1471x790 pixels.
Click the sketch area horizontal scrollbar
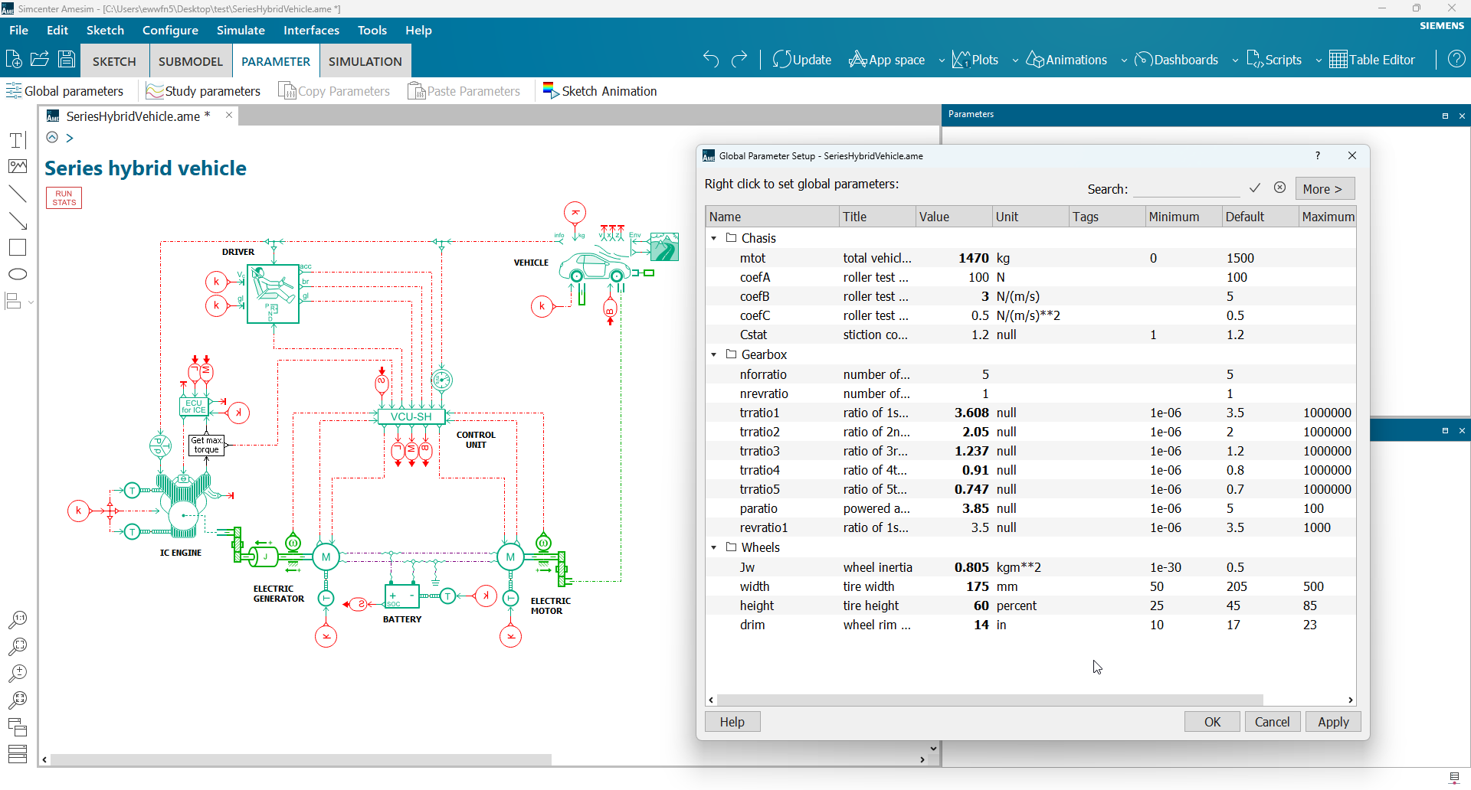301,759
